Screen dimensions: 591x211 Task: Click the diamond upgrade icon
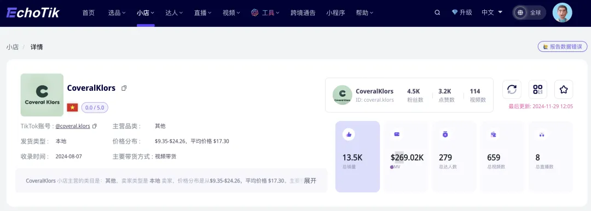pos(455,13)
